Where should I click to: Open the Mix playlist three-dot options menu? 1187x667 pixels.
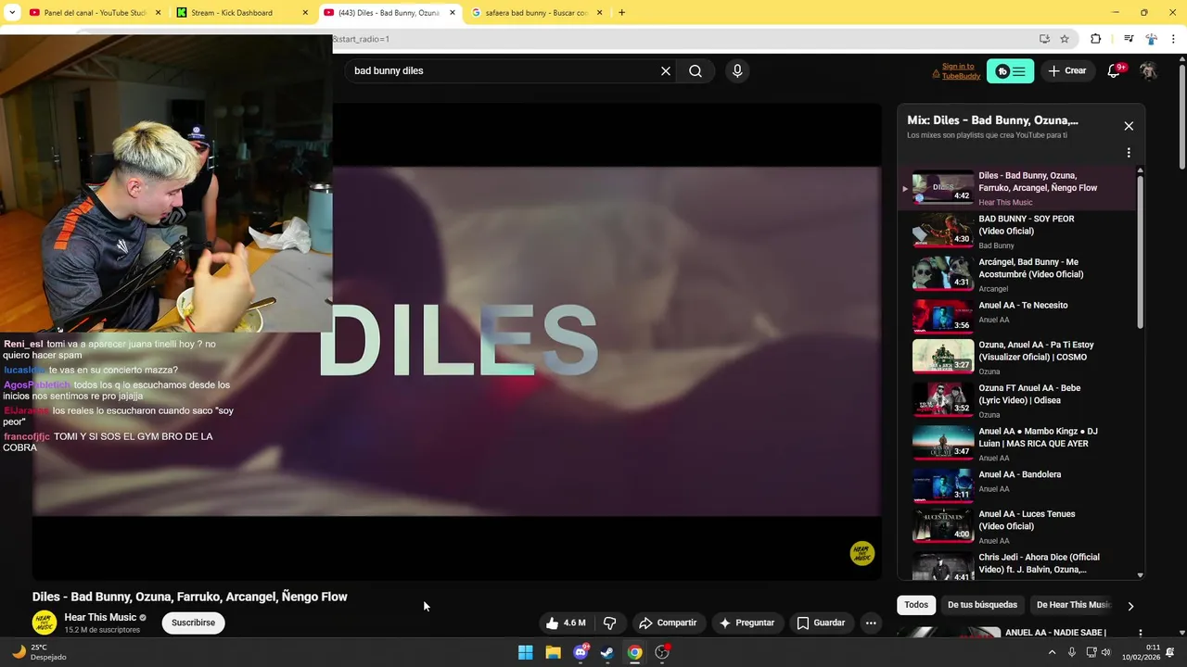(1129, 153)
